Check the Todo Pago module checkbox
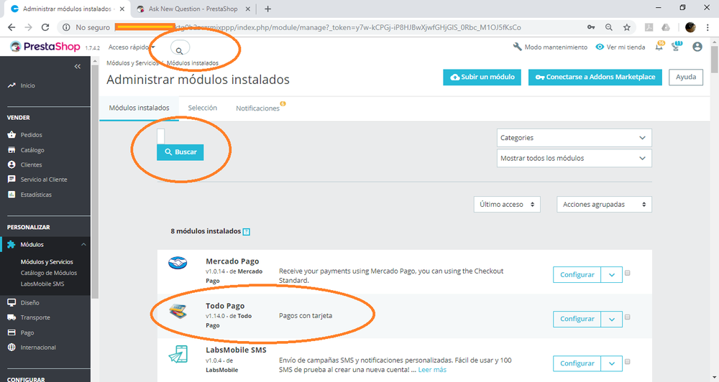The width and height of the screenshot is (719, 382). point(627,317)
